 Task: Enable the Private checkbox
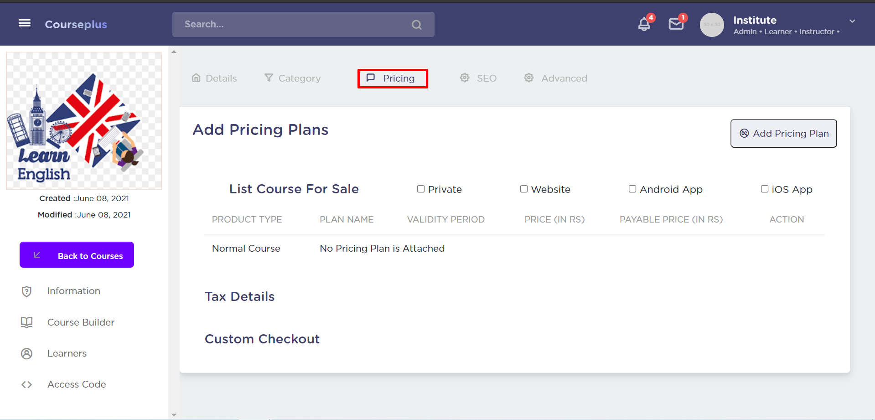tap(421, 189)
